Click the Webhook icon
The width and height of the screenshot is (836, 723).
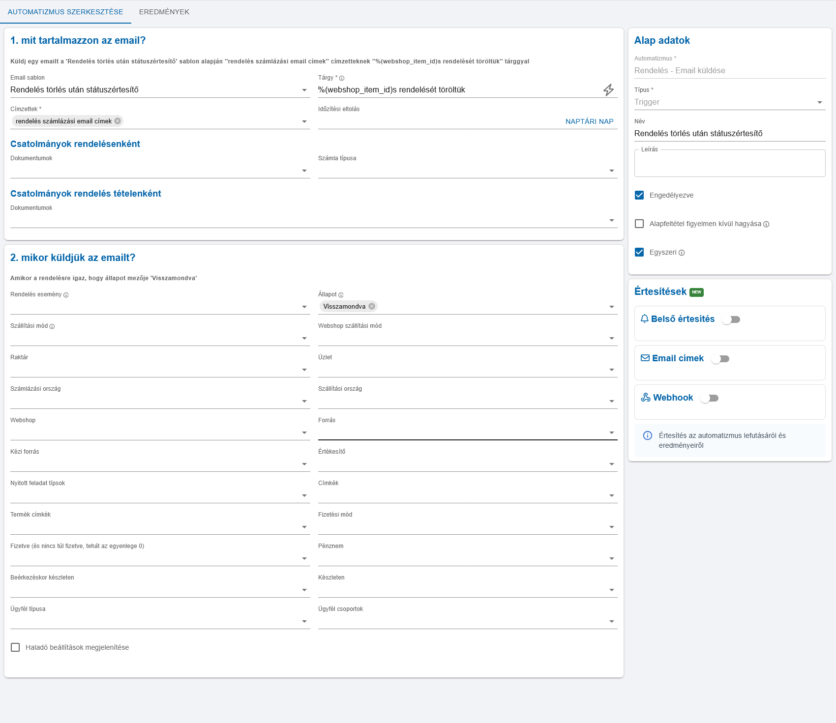pos(646,398)
